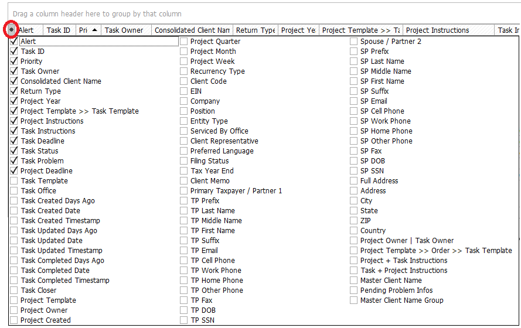521x328 pixels.
Task: Check the Recurrency Type option
Action: (184, 71)
